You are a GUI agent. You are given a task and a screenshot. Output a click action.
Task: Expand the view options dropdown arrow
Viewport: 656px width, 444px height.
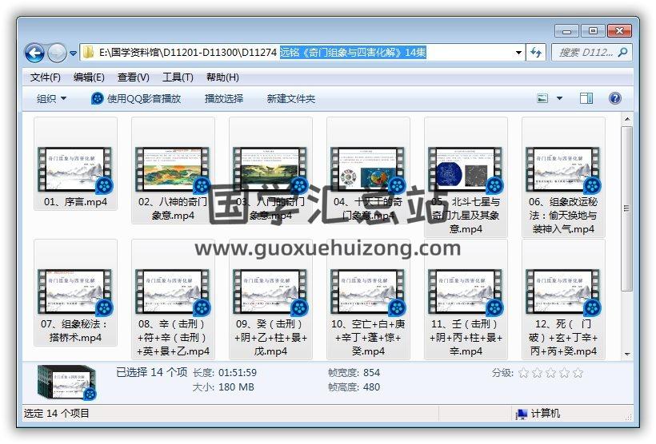tap(559, 98)
